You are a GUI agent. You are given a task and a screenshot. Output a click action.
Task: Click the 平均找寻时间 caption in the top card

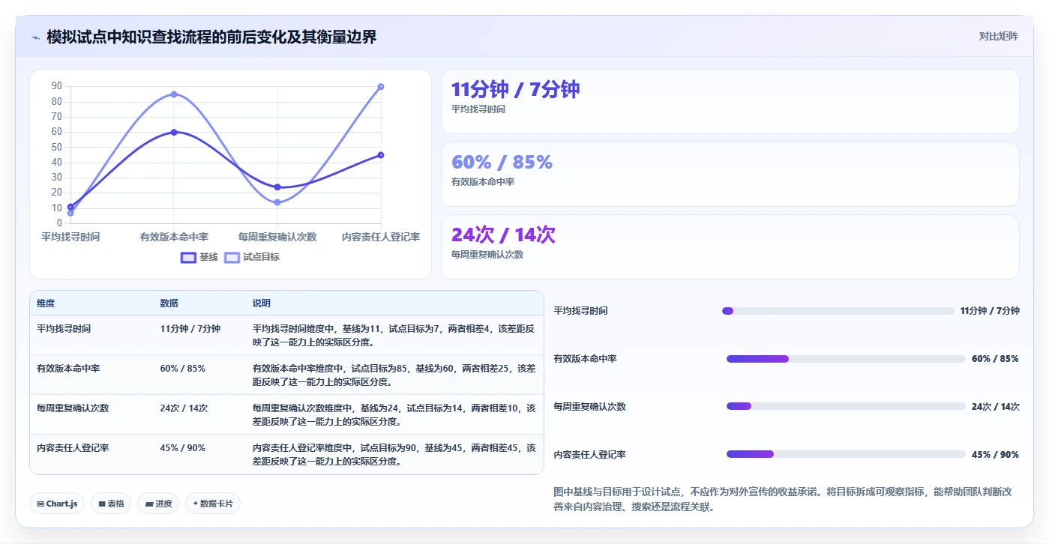tap(478, 109)
